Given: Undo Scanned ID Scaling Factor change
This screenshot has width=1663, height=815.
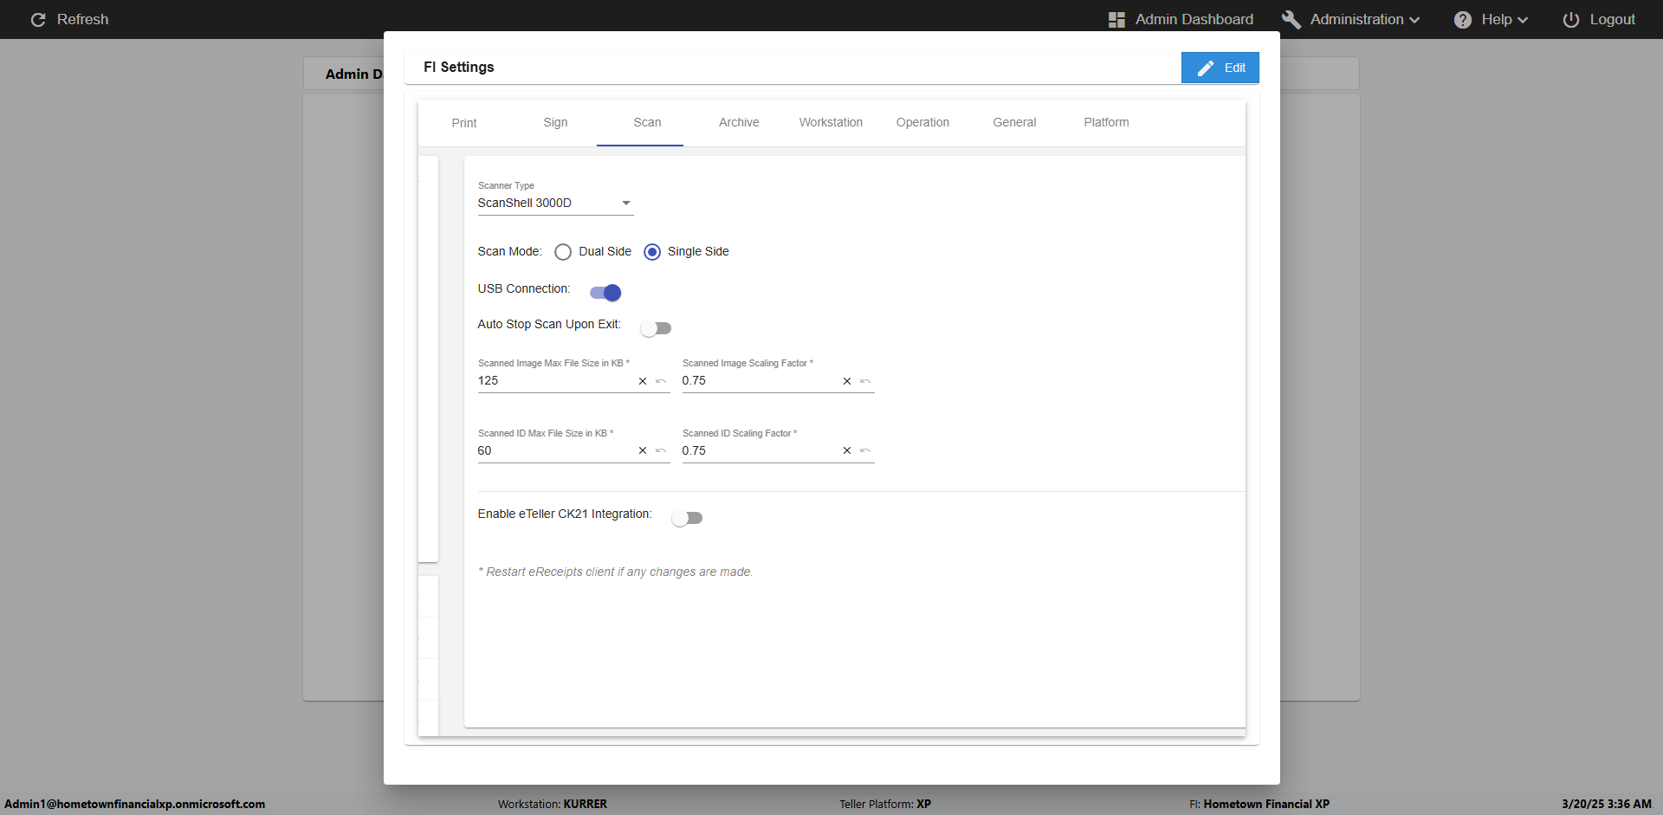Looking at the screenshot, I should point(865,450).
